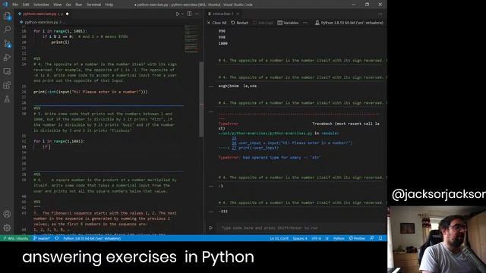Click line 26 link in traceback

[234, 143]
